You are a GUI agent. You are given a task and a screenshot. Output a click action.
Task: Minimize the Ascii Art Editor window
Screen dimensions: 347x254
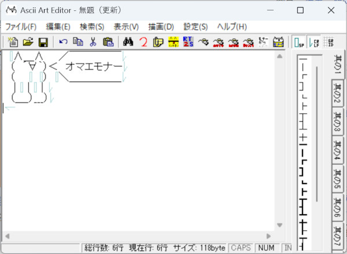click(x=270, y=10)
